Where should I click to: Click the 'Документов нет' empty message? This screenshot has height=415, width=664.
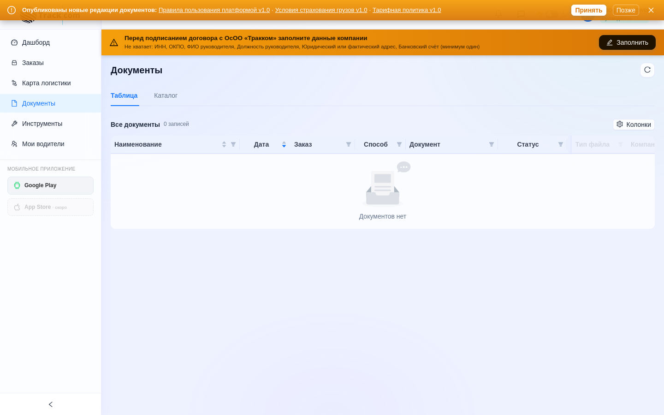click(x=383, y=216)
